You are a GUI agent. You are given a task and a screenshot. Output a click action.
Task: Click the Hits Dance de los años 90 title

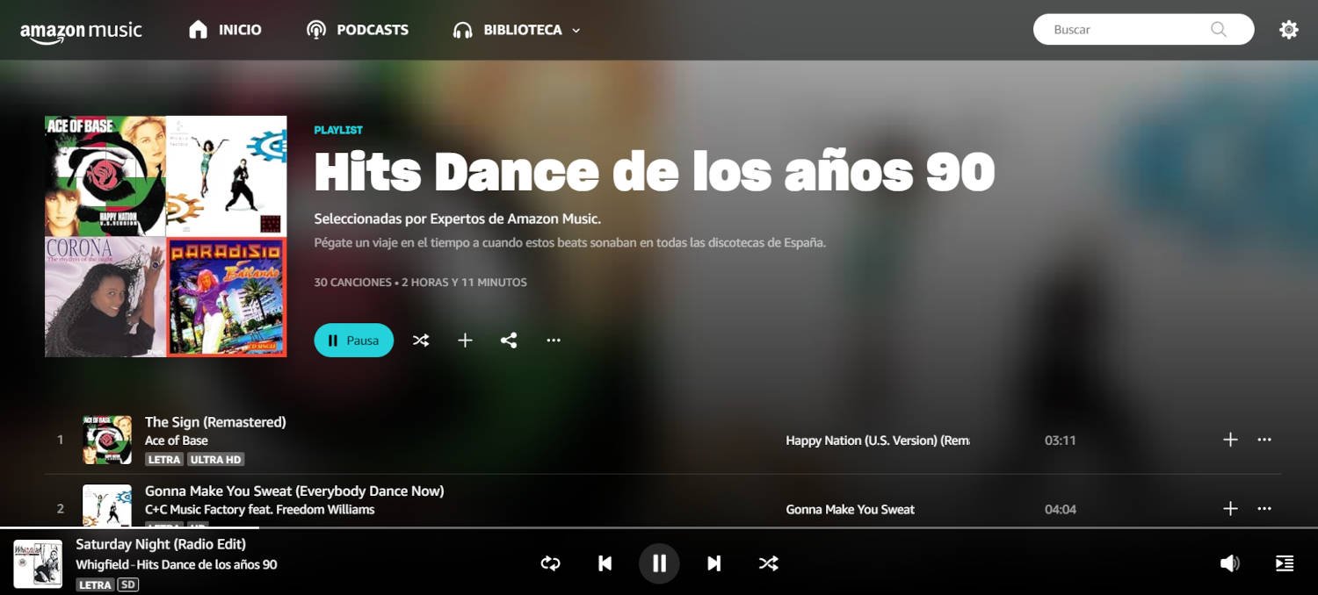[x=655, y=172]
